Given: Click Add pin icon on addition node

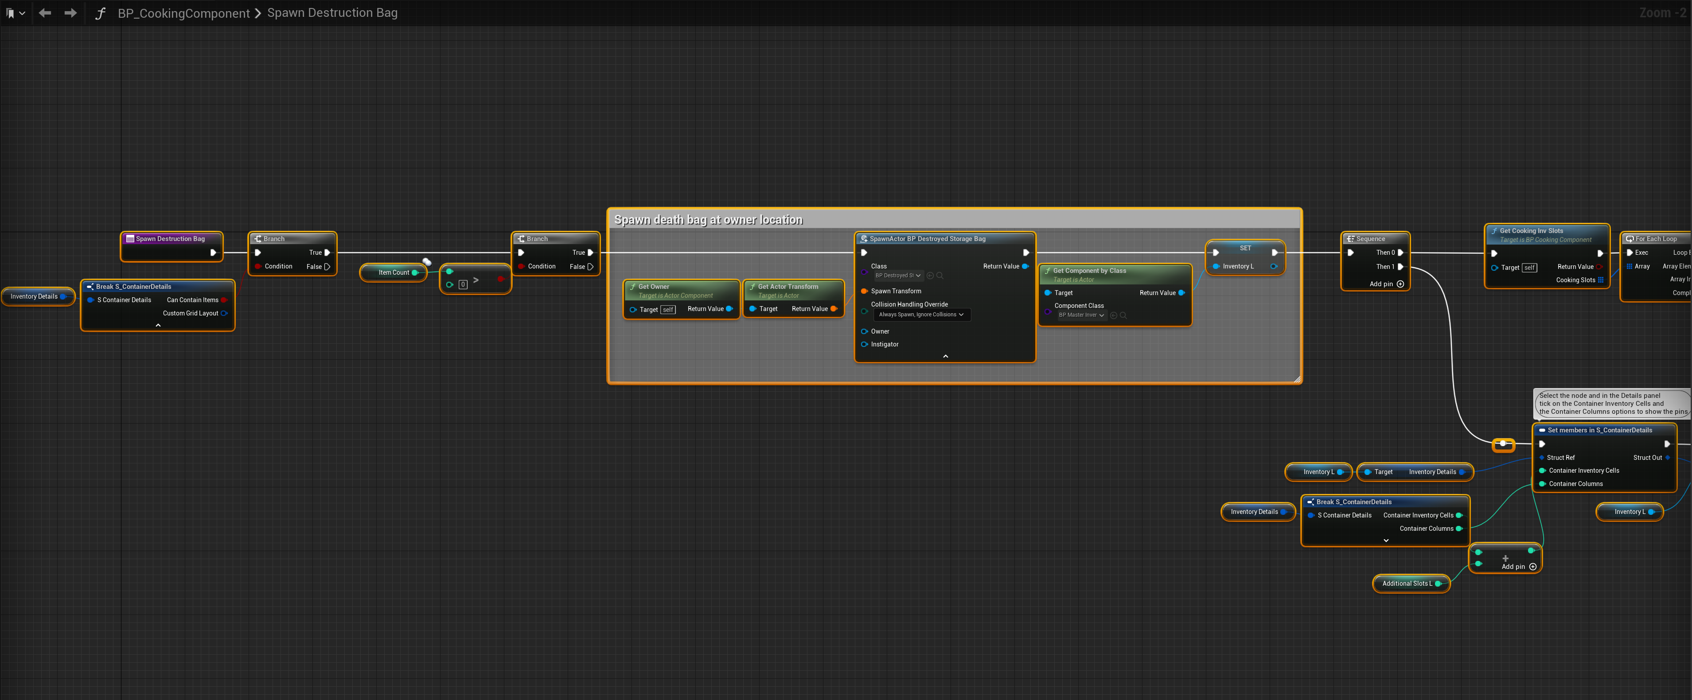Looking at the screenshot, I should tap(1532, 567).
